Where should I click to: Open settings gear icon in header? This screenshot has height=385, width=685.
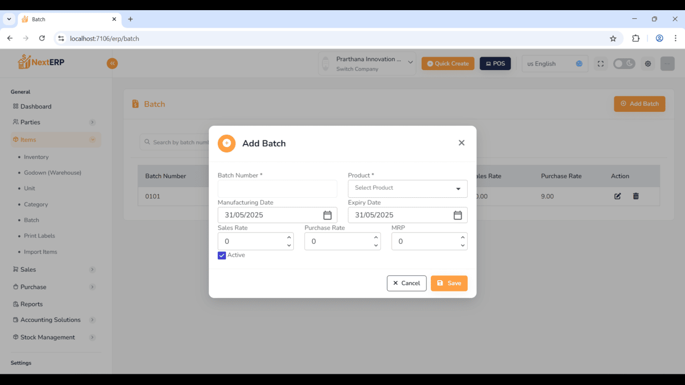648,64
